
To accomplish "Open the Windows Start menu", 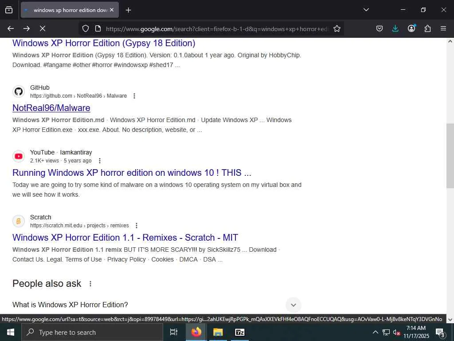I will click(x=11, y=332).
